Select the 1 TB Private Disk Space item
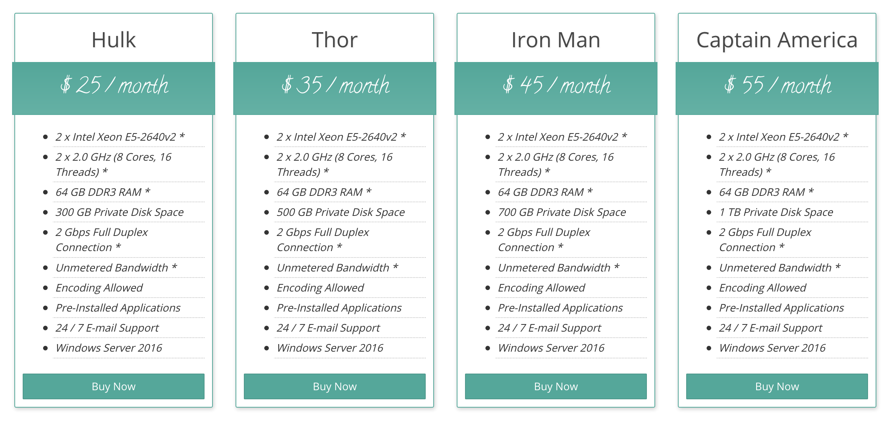Screen dimensions: 893x425 tap(776, 212)
